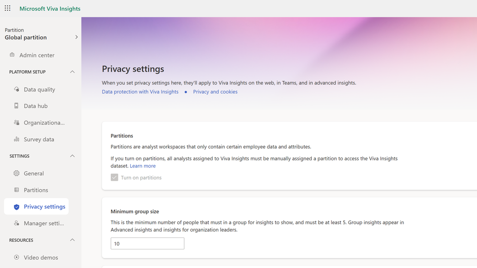Click the Global partition label
The width and height of the screenshot is (477, 268).
[26, 37]
